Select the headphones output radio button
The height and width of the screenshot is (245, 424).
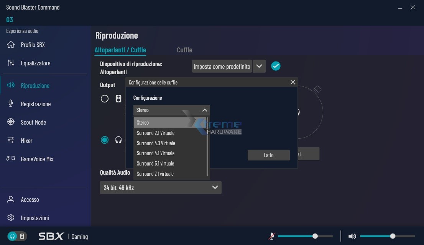click(x=105, y=140)
